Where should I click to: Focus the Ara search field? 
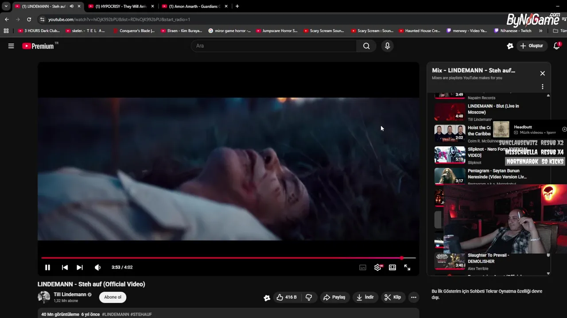[x=274, y=46]
